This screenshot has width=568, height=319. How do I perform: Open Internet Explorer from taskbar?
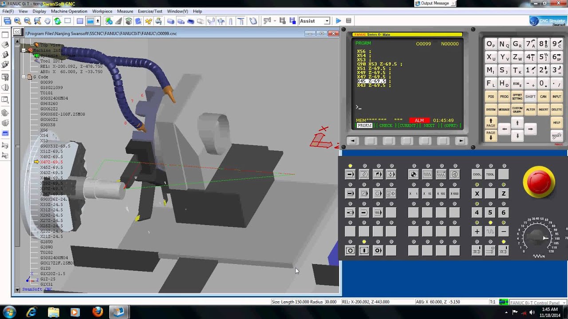31,312
